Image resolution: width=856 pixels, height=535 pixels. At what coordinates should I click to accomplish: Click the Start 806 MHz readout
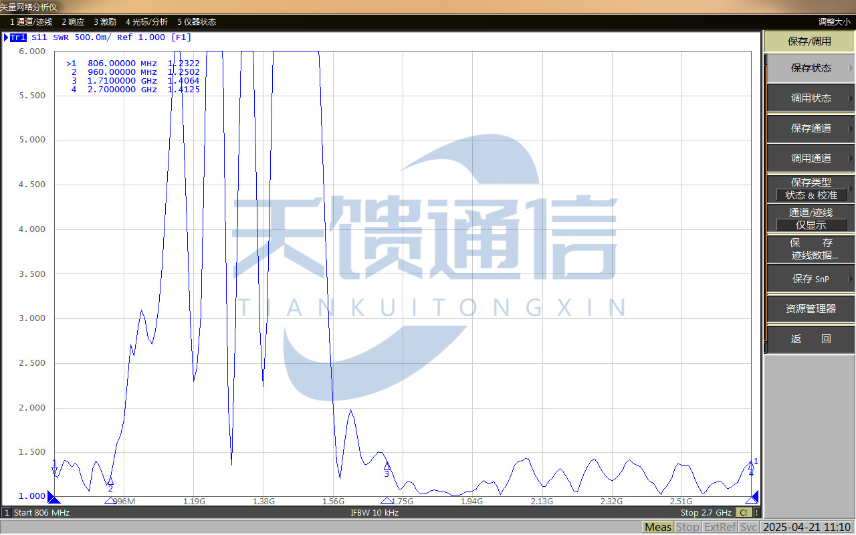pos(41,513)
